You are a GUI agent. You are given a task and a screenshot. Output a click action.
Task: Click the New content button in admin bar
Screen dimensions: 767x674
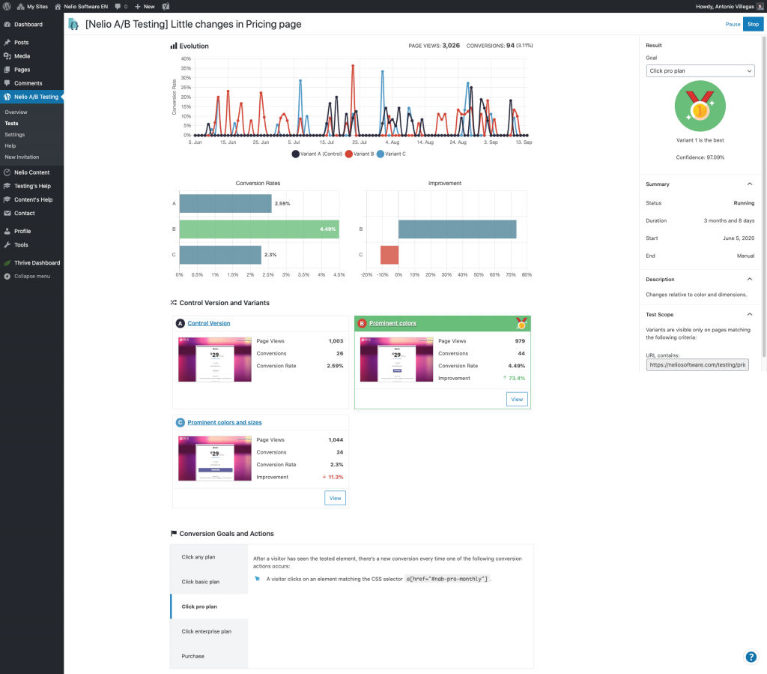click(x=145, y=6)
